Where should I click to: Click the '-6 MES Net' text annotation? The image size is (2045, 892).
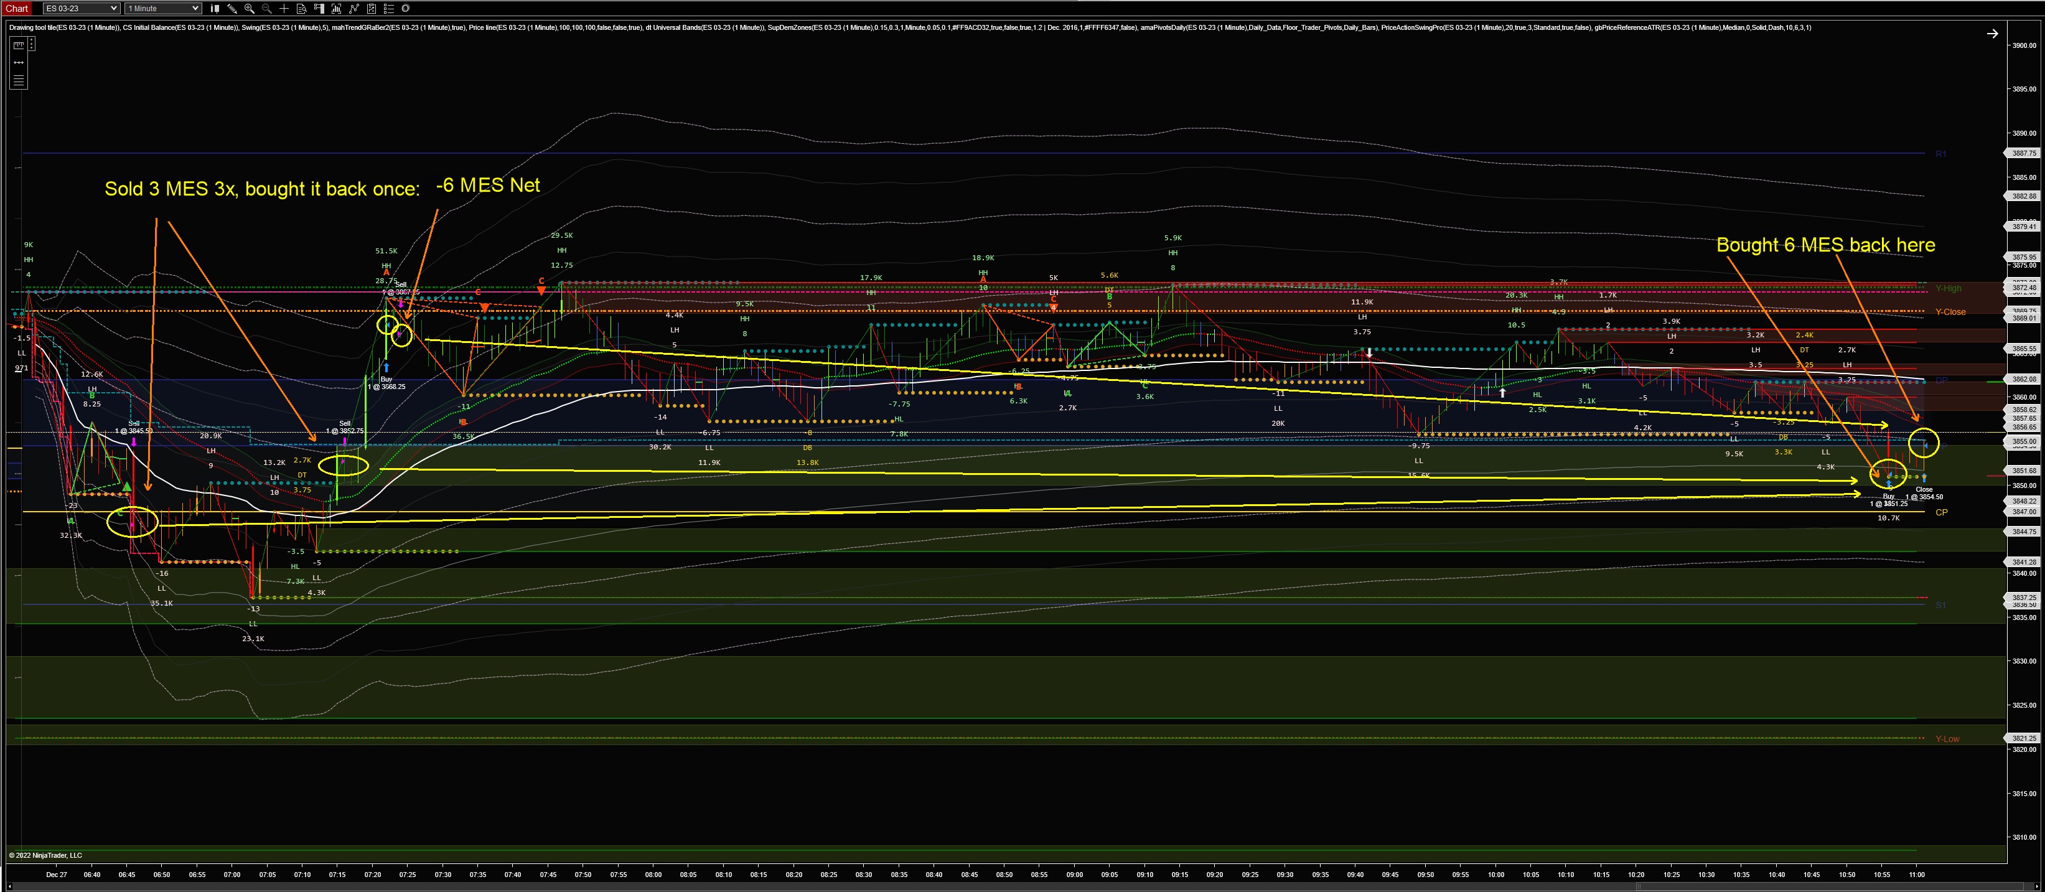pyautogui.click(x=489, y=185)
